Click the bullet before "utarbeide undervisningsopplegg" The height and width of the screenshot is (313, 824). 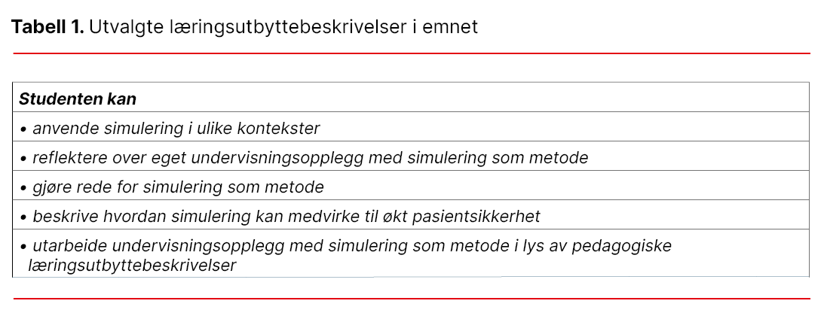[24, 247]
